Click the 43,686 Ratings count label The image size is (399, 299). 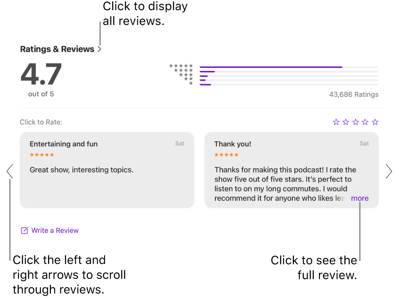click(354, 94)
